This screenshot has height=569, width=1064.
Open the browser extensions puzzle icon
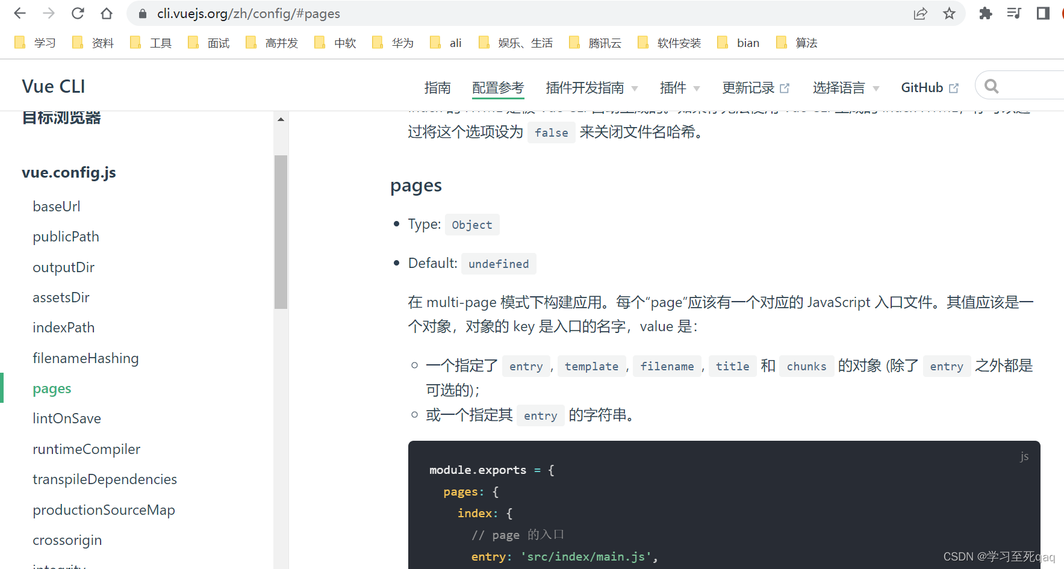(x=986, y=13)
